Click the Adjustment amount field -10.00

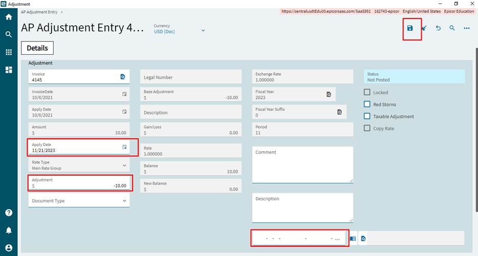(79, 183)
